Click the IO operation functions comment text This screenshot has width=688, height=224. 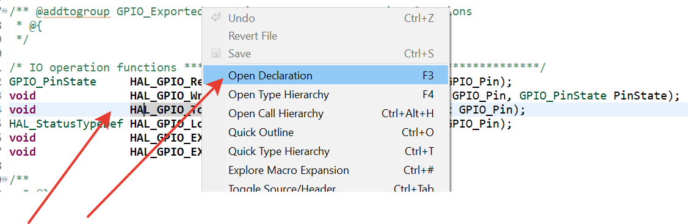click(103, 68)
